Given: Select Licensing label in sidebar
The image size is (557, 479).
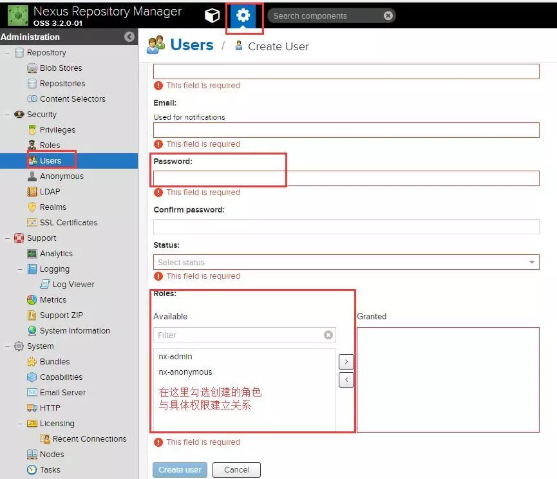Looking at the screenshot, I should coord(57,423).
